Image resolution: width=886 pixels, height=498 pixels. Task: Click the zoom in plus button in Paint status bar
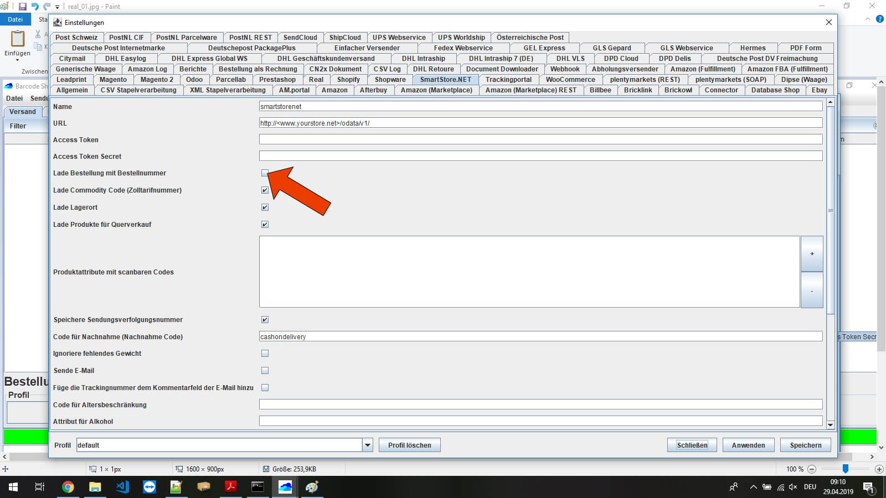(x=879, y=469)
